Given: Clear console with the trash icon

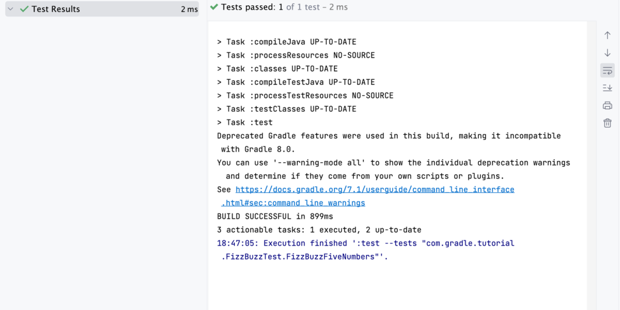Looking at the screenshot, I should (607, 123).
